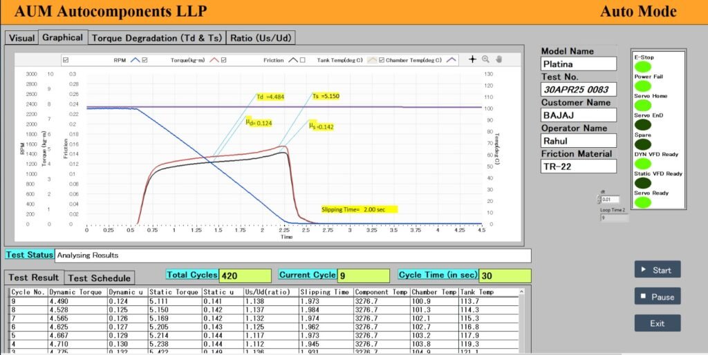Switch to the Torque Degradation tab
The image size is (708, 355).
pyautogui.click(x=156, y=38)
